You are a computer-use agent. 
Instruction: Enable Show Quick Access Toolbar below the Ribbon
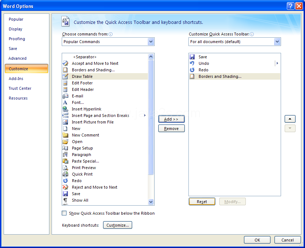coord(64,213)
